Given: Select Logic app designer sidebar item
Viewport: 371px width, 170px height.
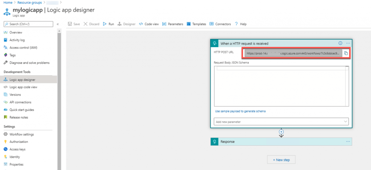Looking at the screenshot, I should pyautogui.click(x=28, y=79).
